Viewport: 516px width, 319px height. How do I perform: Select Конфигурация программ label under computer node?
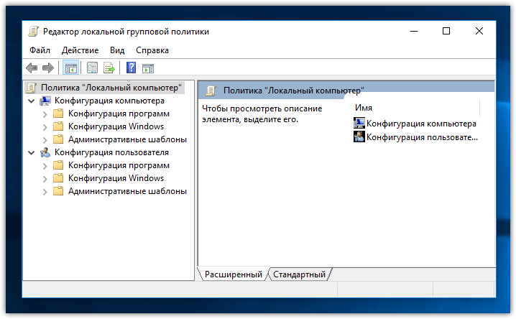(x=119, y=114)
